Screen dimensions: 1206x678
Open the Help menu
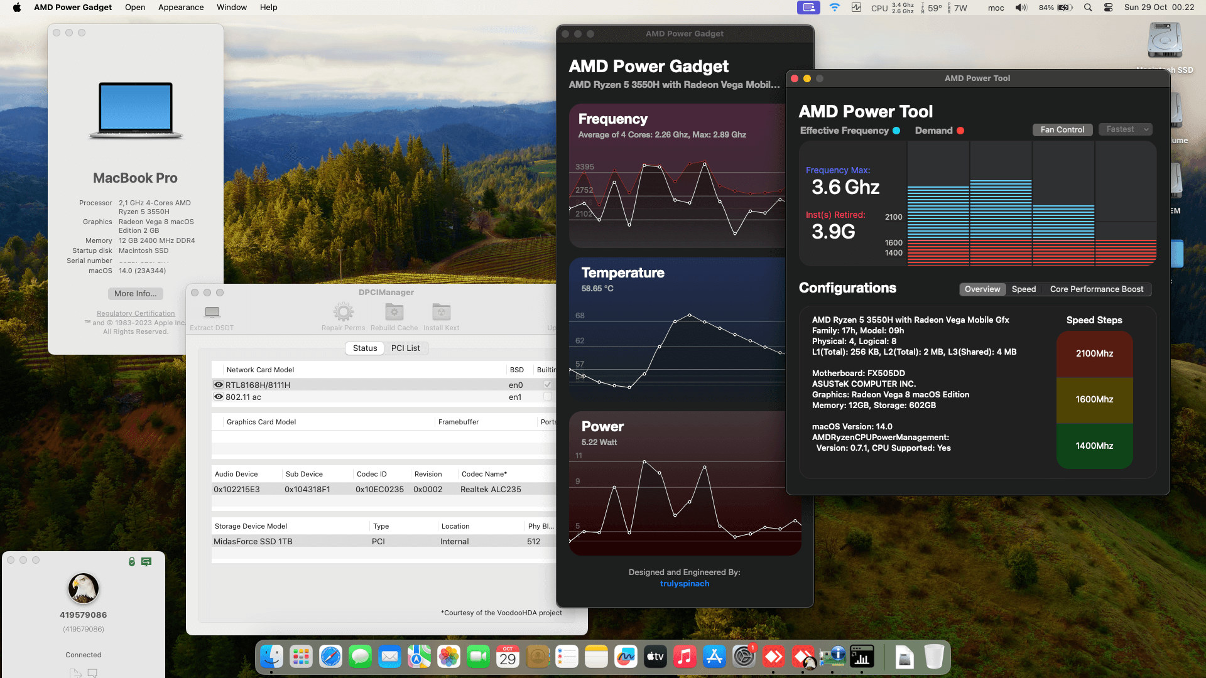[269, 8]
